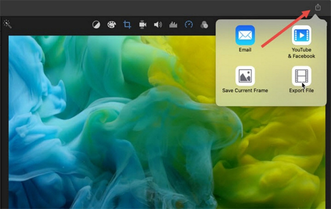Click the magic wand auto-enhance icon
The image size is (331, 209).
(7, 24)
